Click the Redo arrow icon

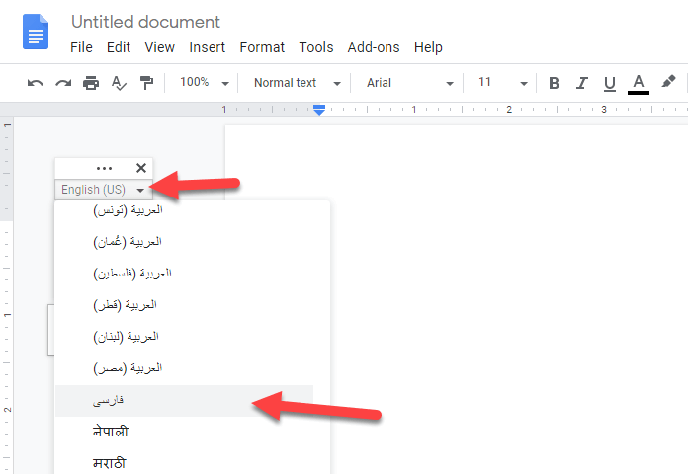pyautogui.click(x=63, y=82)
